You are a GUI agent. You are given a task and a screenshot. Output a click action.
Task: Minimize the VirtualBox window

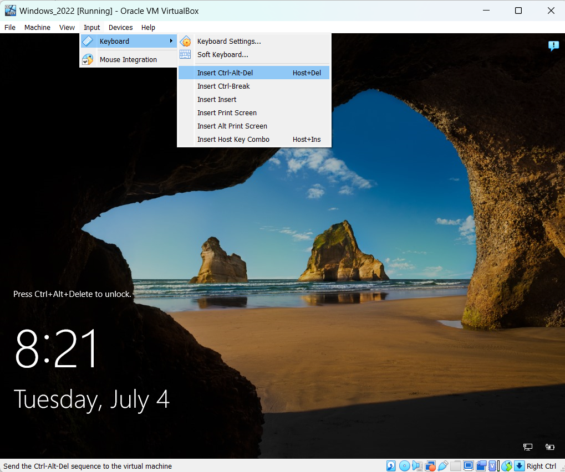coord(486,11)
